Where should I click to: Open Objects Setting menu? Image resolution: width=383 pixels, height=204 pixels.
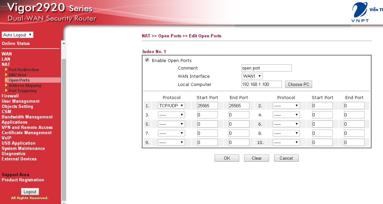[17, 106]
